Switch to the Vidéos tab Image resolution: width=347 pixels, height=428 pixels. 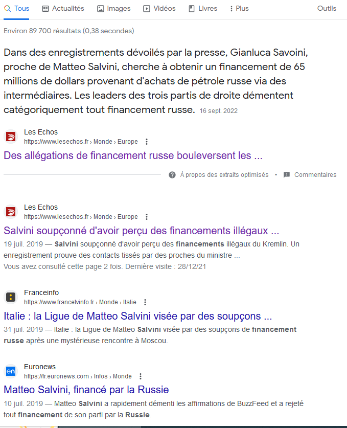(x=159, y=9)
